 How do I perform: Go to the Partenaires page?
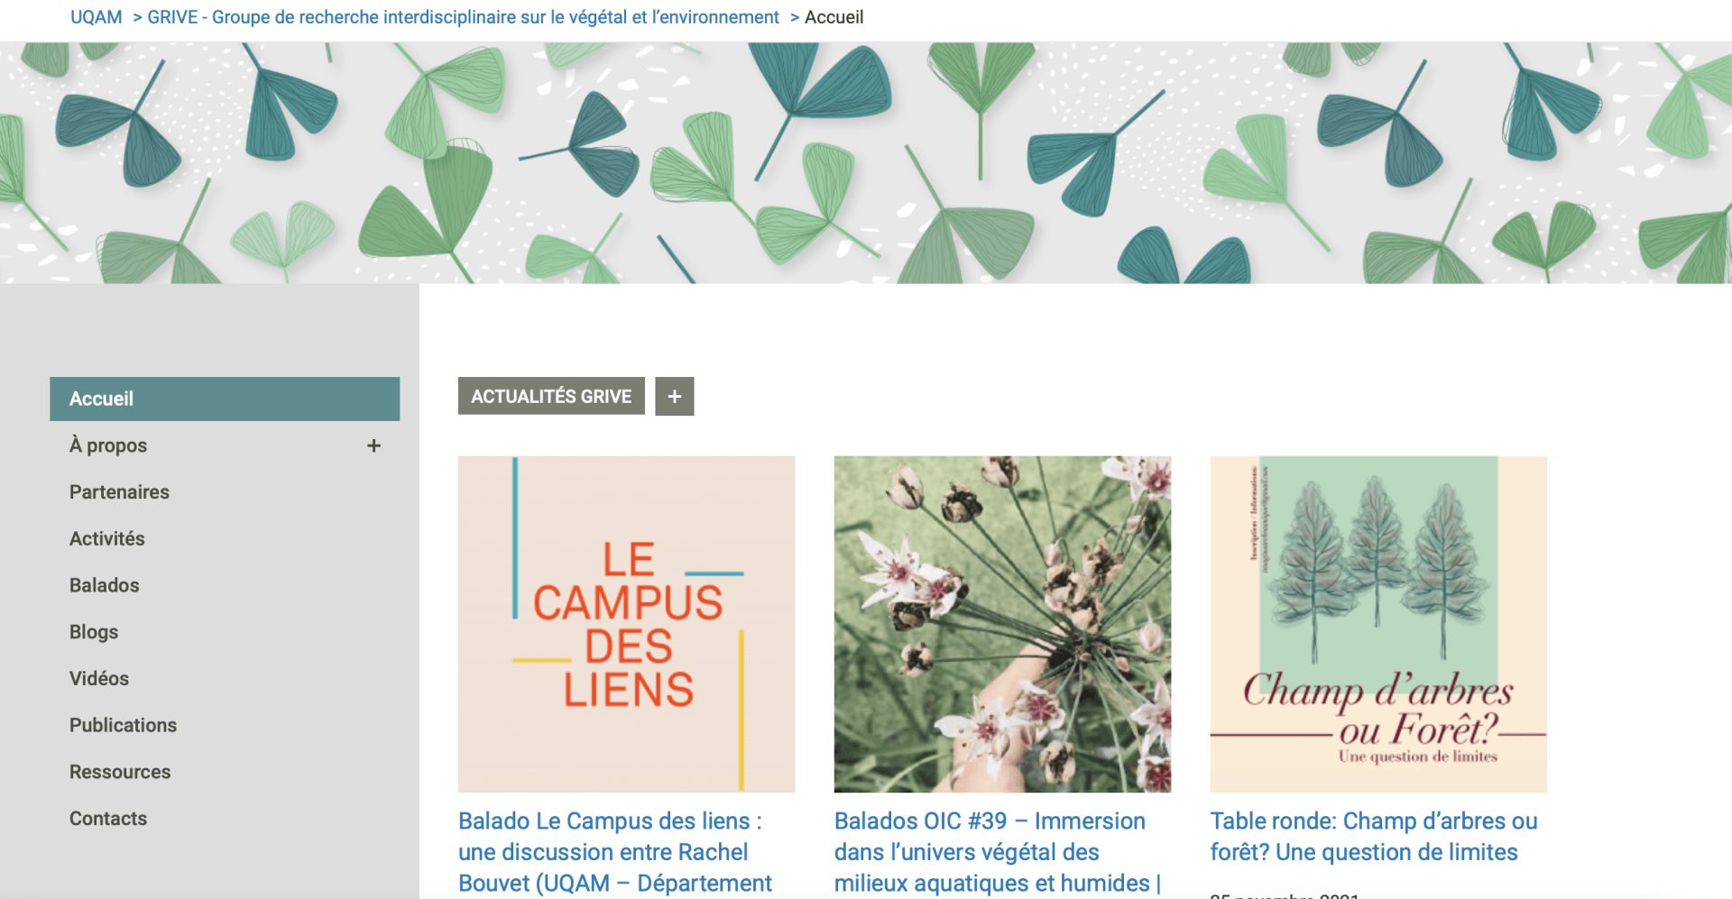(119, 492)
